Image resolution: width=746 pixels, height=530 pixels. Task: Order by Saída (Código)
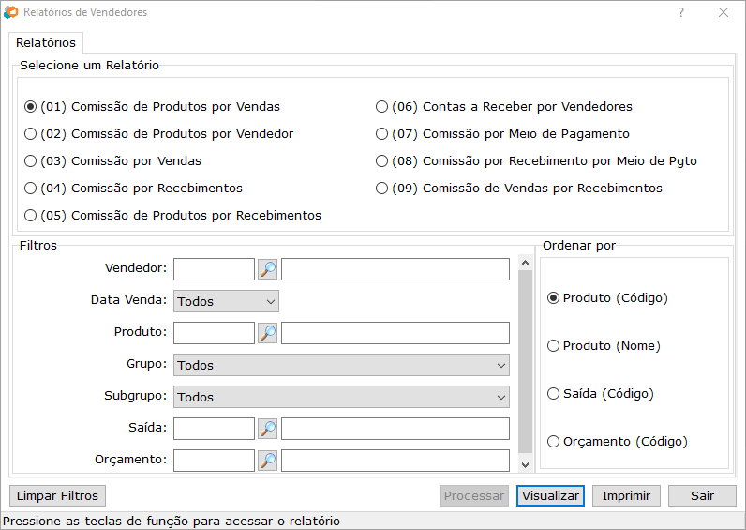pyautogui.click(x=601, y=394)
